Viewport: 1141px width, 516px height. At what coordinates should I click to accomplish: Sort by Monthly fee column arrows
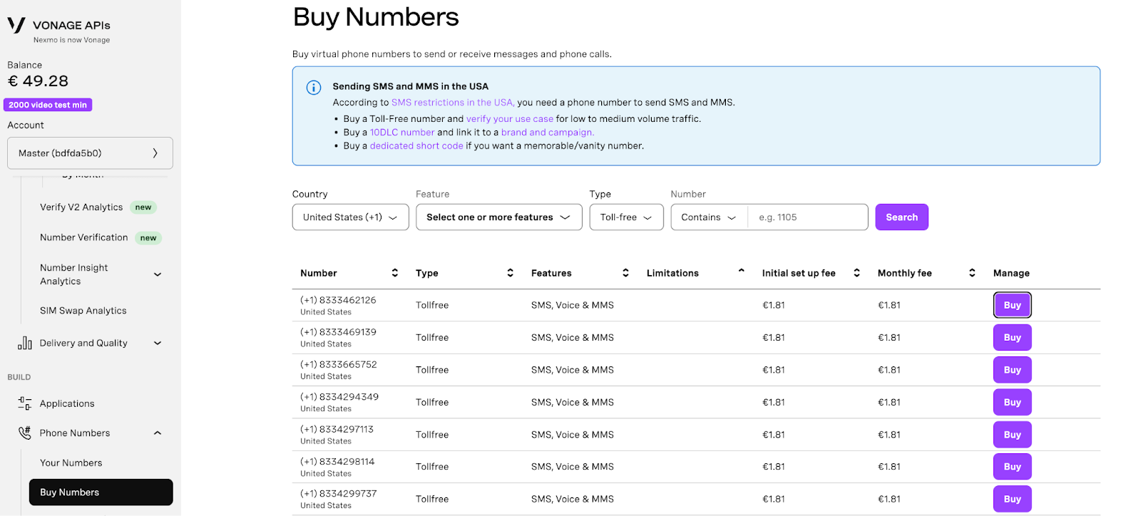(x=972, y=273)
